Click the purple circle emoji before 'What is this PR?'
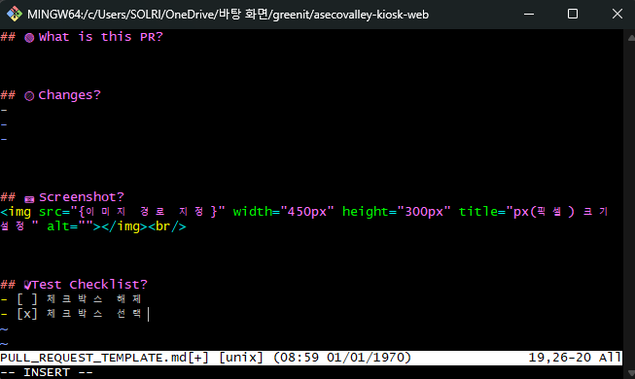Screen dimensions: 635x379 click(29, 38)
